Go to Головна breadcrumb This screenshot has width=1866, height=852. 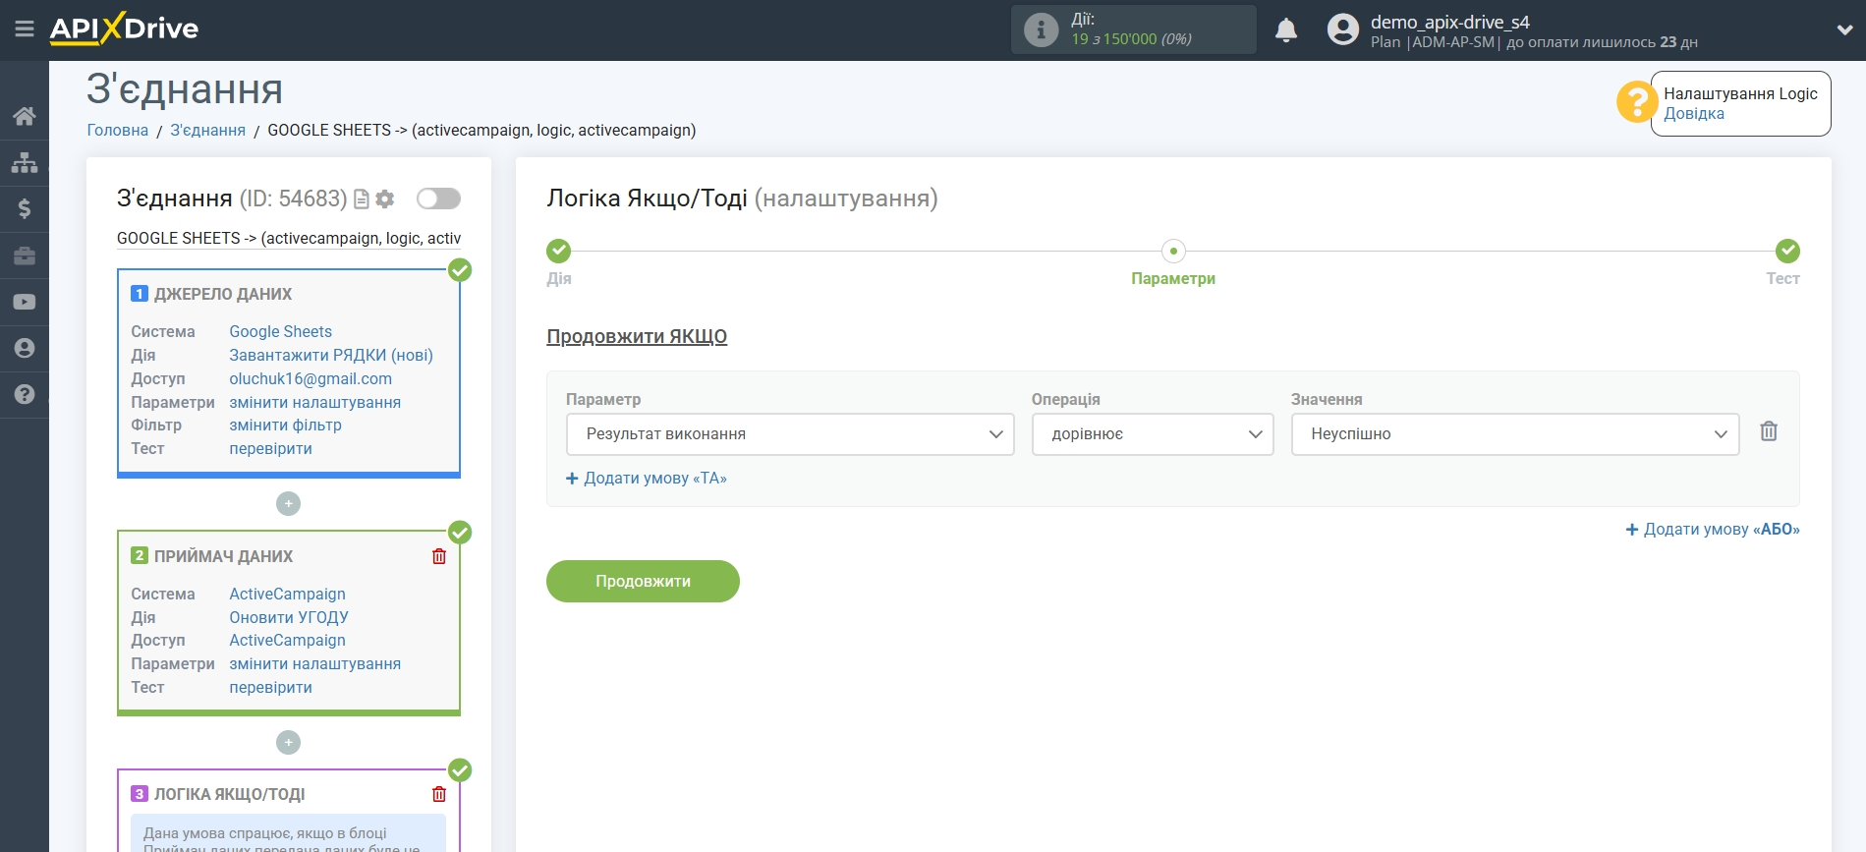pyautogui.click(x=117, y=130)
